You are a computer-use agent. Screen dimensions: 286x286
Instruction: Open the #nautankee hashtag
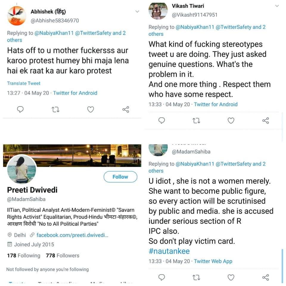[x=169, y=251]
